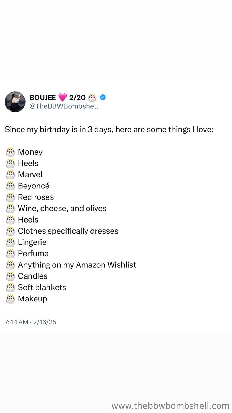Click the blue verified badge

[103, 97]
